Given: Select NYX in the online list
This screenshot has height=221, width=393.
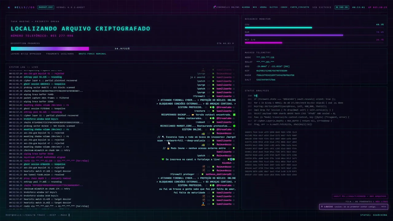Looking at the screenshot, I should [255, 7].
